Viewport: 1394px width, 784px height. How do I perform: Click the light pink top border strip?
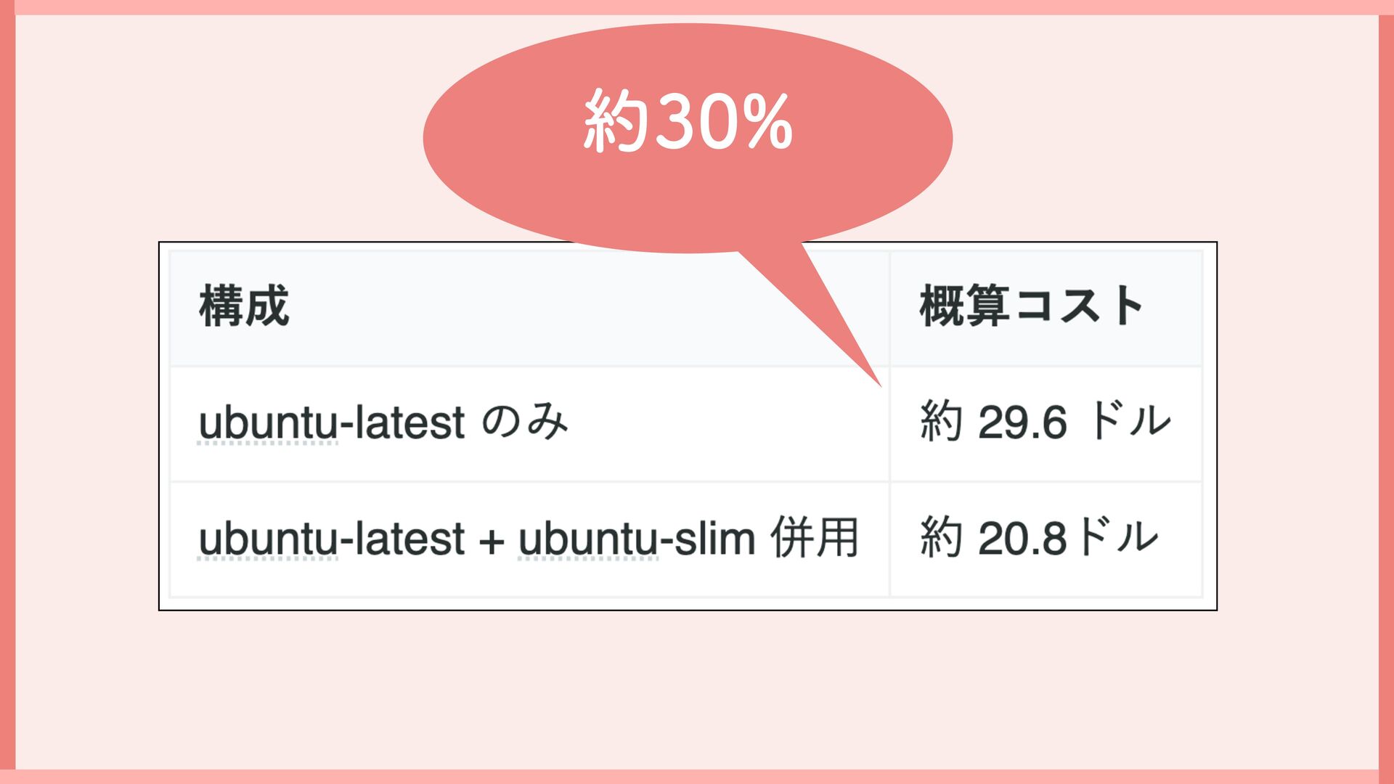pos(697,7)
